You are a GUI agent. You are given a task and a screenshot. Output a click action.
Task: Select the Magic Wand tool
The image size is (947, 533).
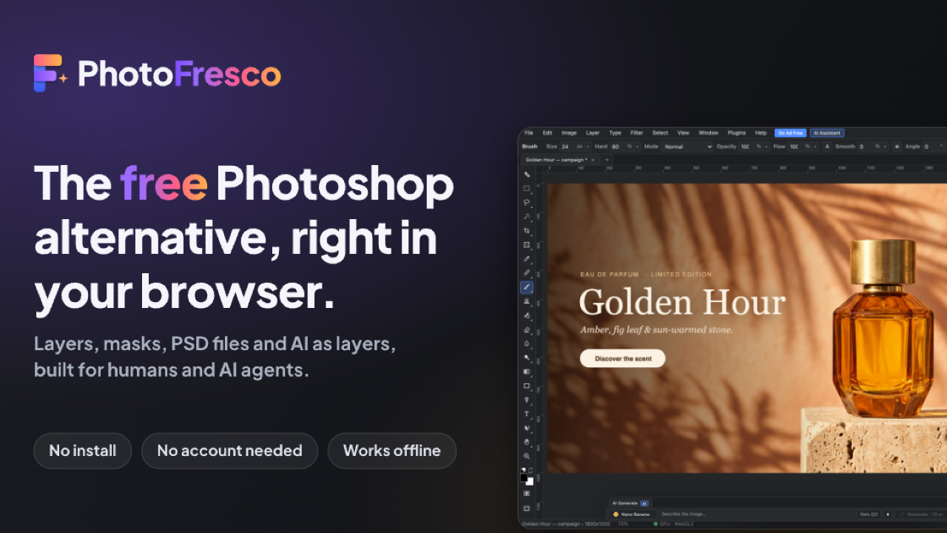pos(527,216)
